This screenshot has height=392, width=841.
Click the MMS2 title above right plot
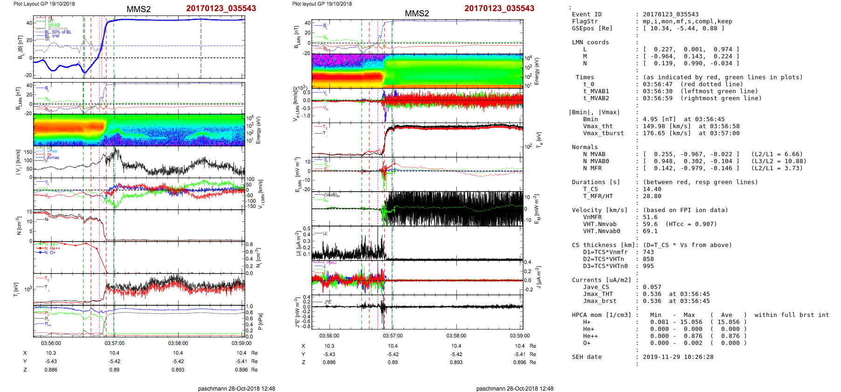click(x=417, y=14)
